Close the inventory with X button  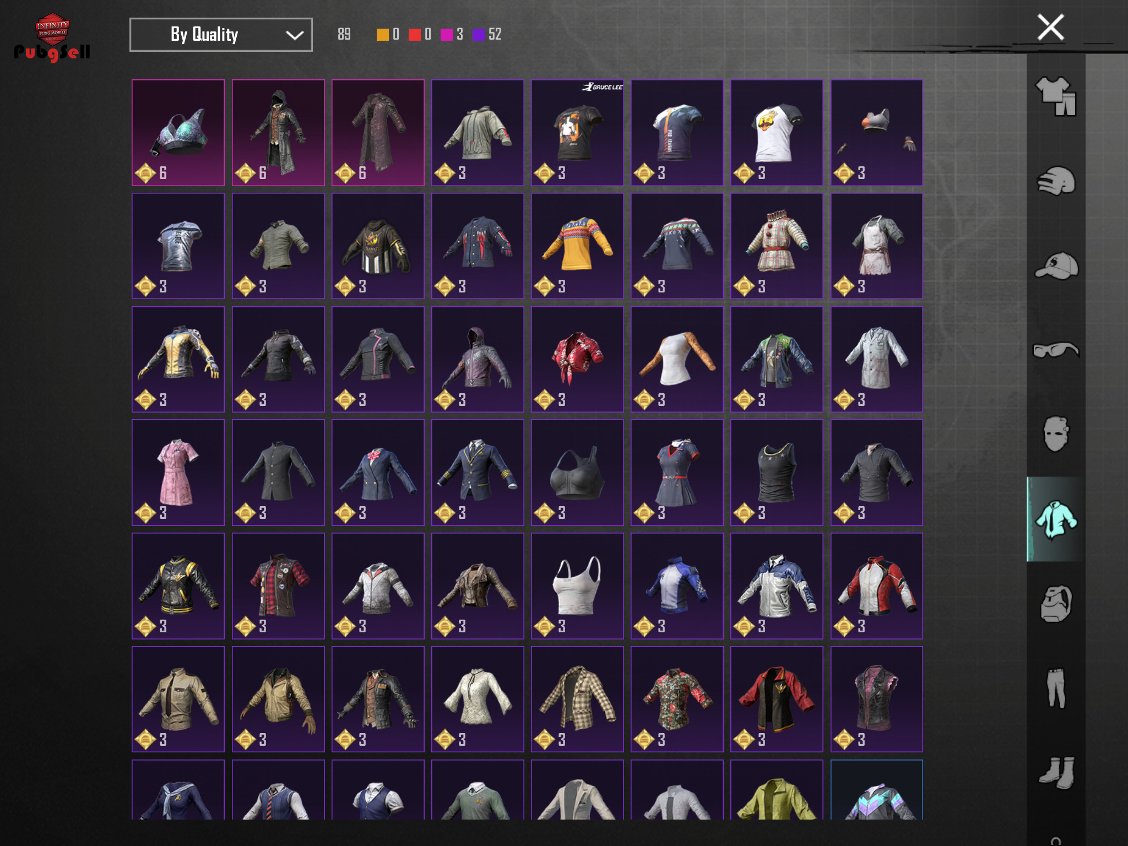tap(1050, 28)
